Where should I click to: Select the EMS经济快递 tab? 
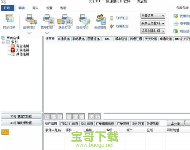[x=182, y=39]
